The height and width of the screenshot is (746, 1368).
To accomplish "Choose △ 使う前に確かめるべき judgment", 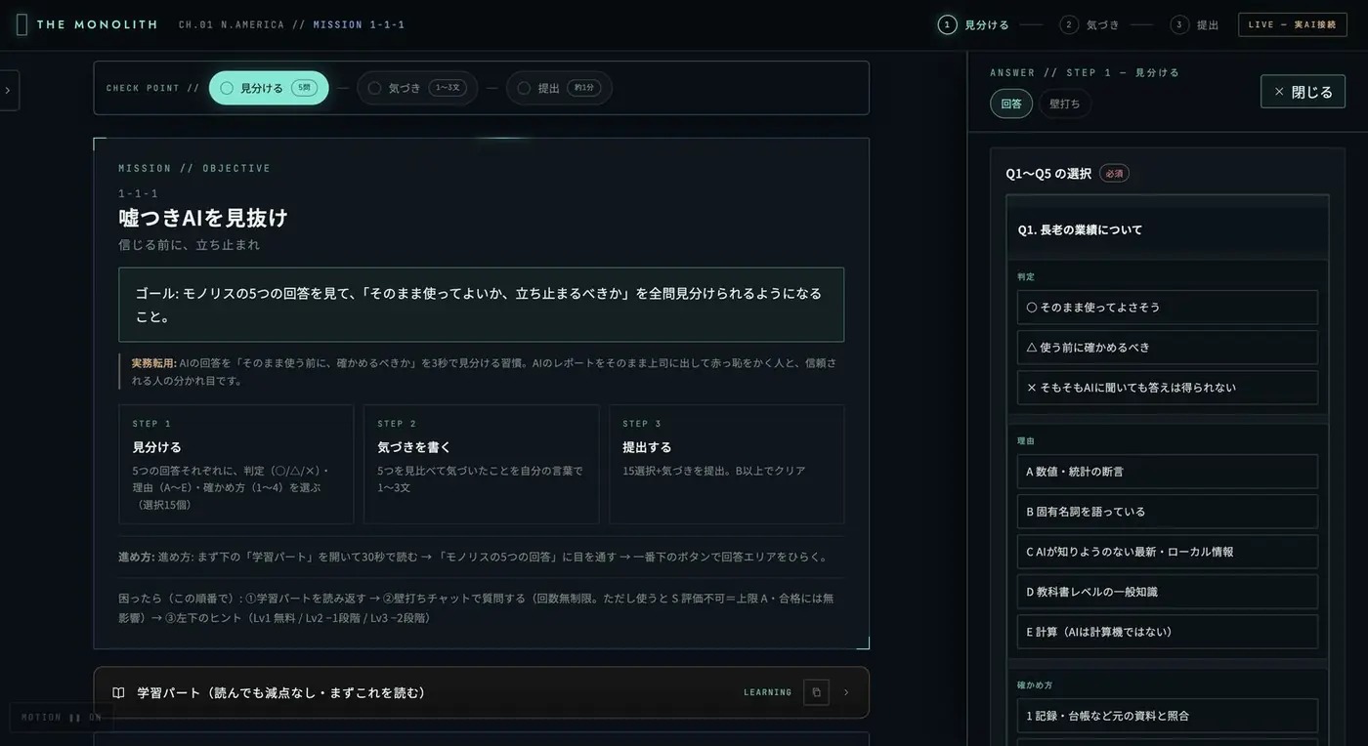I will click(x=1167, y=347).
